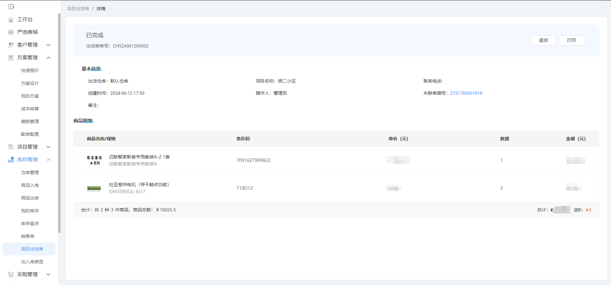
Task: Click the 工作台 home icon
Action: coord(11,19)
